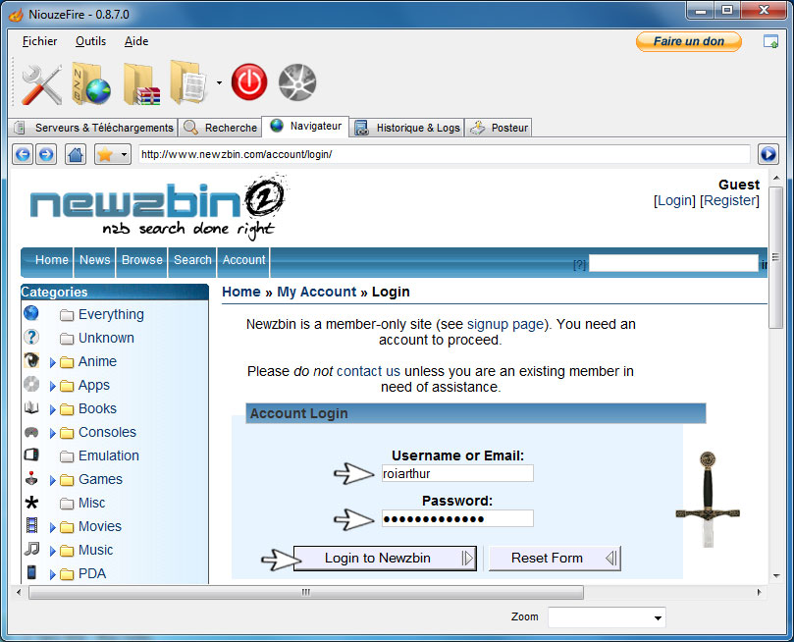Viewport: 794px width, 642px height.
Task: Expand the Anime category arrow
Action: tap(52, 362)
